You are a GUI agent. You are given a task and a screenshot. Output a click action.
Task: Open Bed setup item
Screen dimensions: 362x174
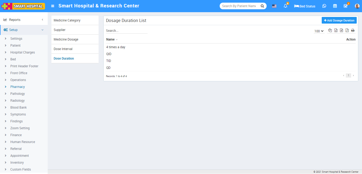click(13, 59)
